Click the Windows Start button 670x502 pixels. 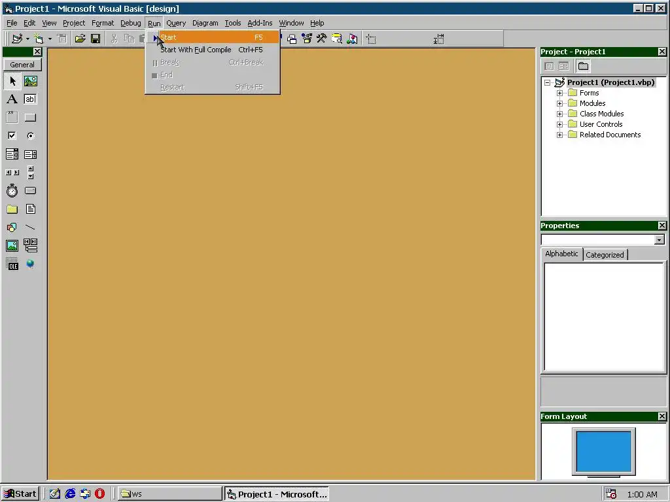coord(20,494)
